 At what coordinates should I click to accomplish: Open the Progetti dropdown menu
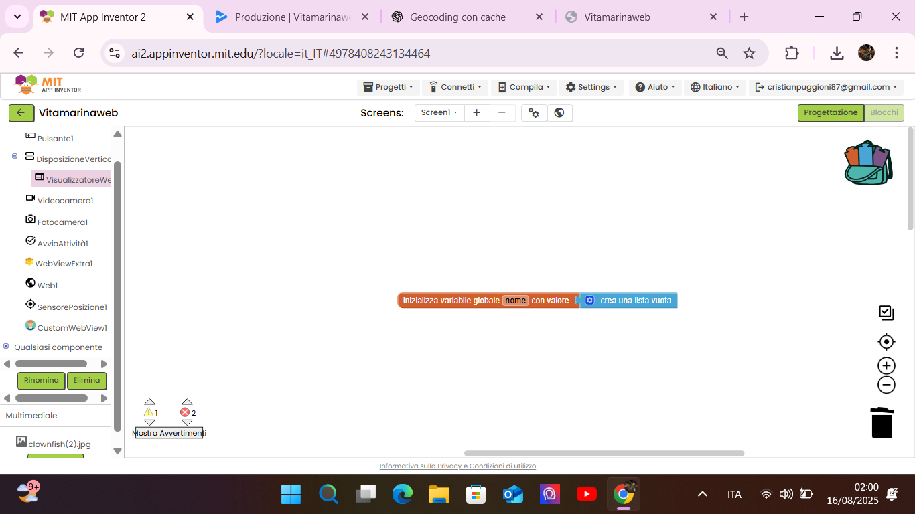(x=389, y=88)
